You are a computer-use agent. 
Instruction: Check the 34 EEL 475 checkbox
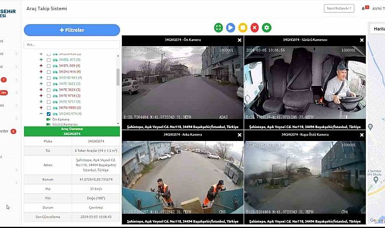[49, 60]
